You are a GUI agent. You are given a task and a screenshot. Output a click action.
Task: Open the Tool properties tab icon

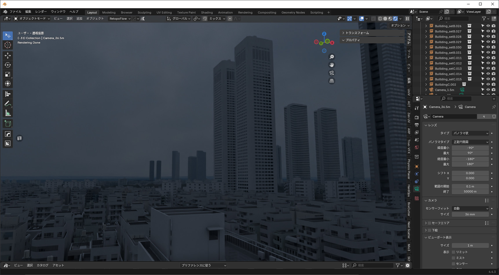tap(416, 108)
